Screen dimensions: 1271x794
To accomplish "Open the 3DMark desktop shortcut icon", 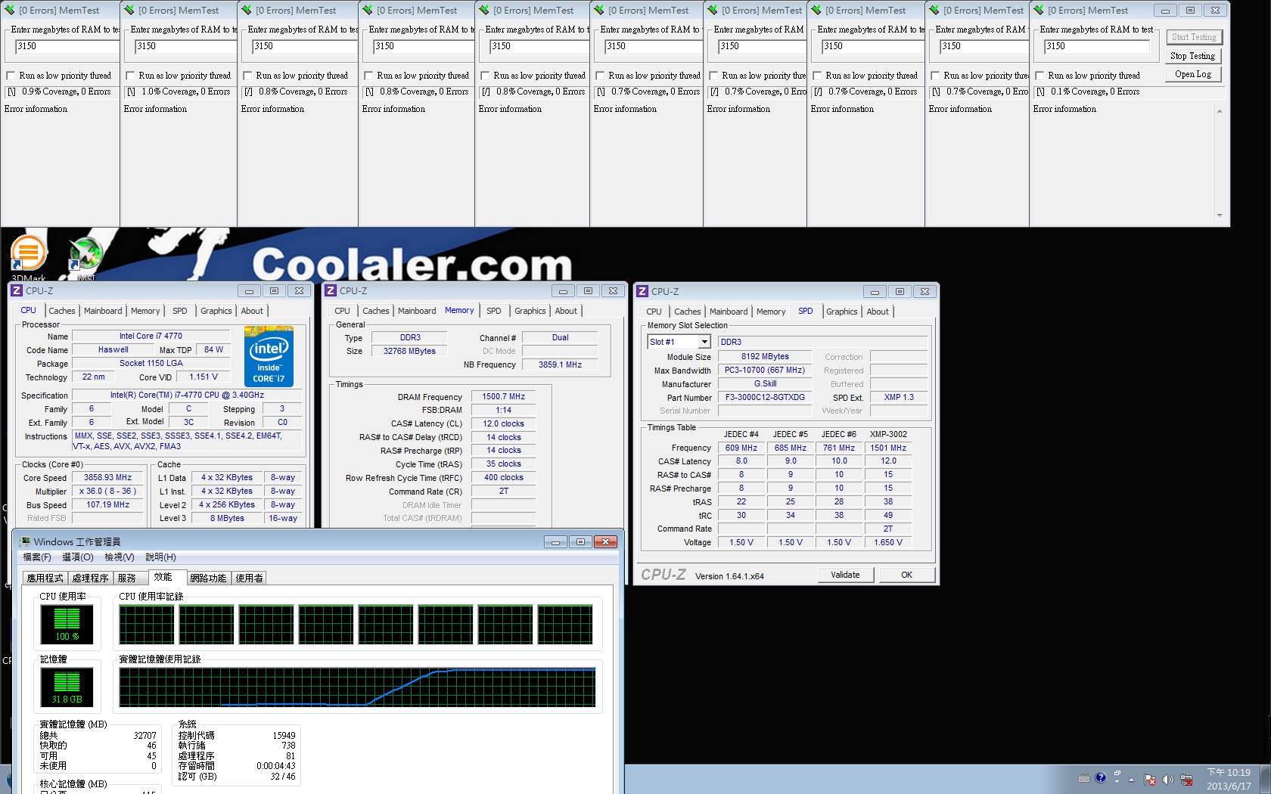I will coord(28,253).
